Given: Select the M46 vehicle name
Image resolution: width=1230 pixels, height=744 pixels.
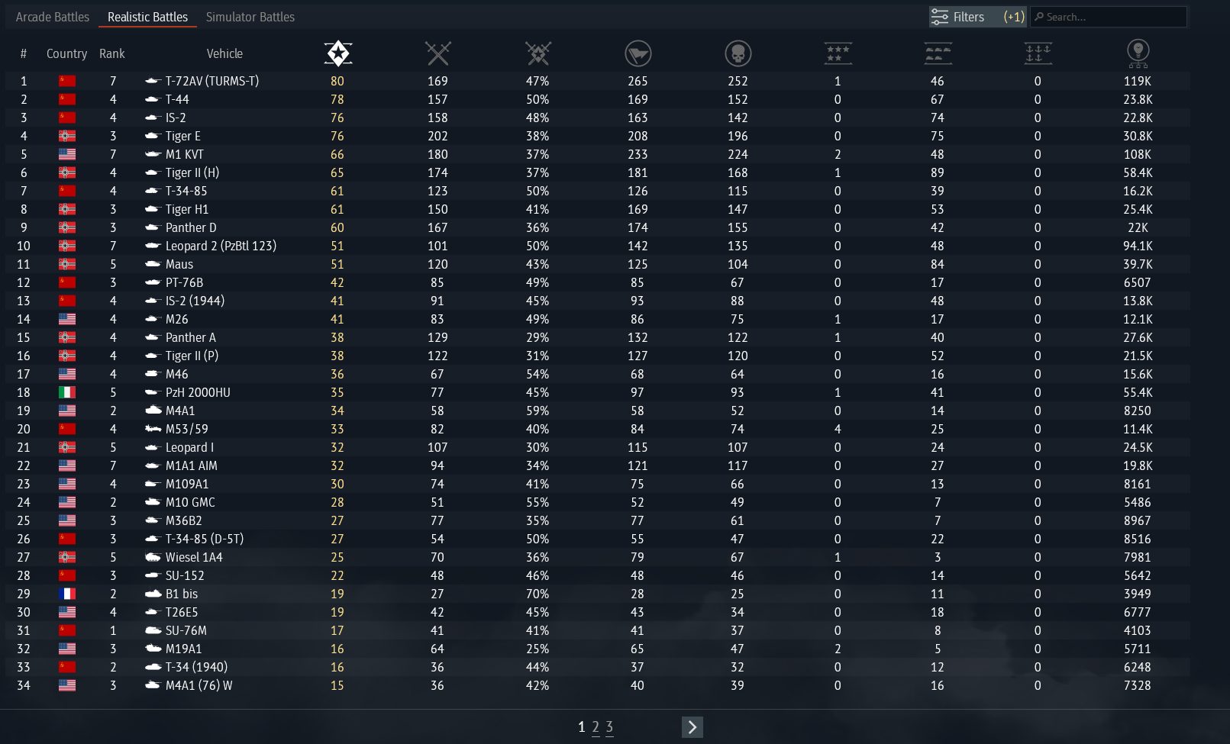Looking at the screenshot, I should pyautogui.click(x=177, y=374).
